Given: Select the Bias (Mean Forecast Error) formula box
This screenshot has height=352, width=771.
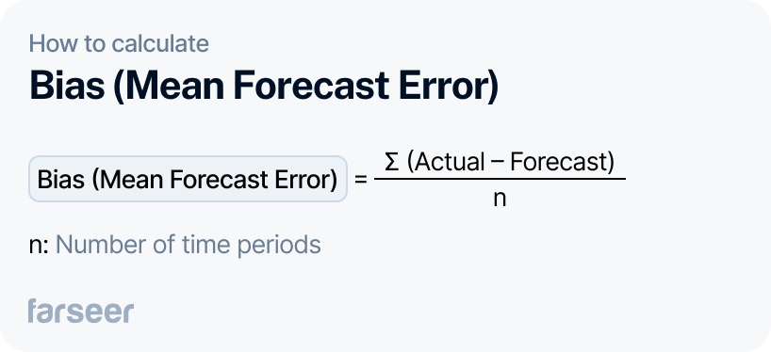Looking at the screenshot, I should [x=188, y=179].
